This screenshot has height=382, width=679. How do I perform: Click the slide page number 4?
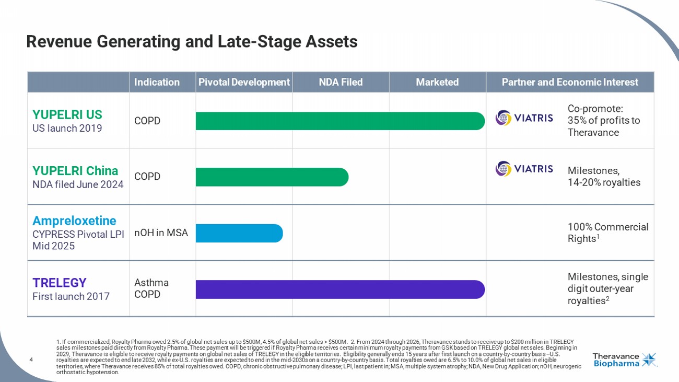31,360
